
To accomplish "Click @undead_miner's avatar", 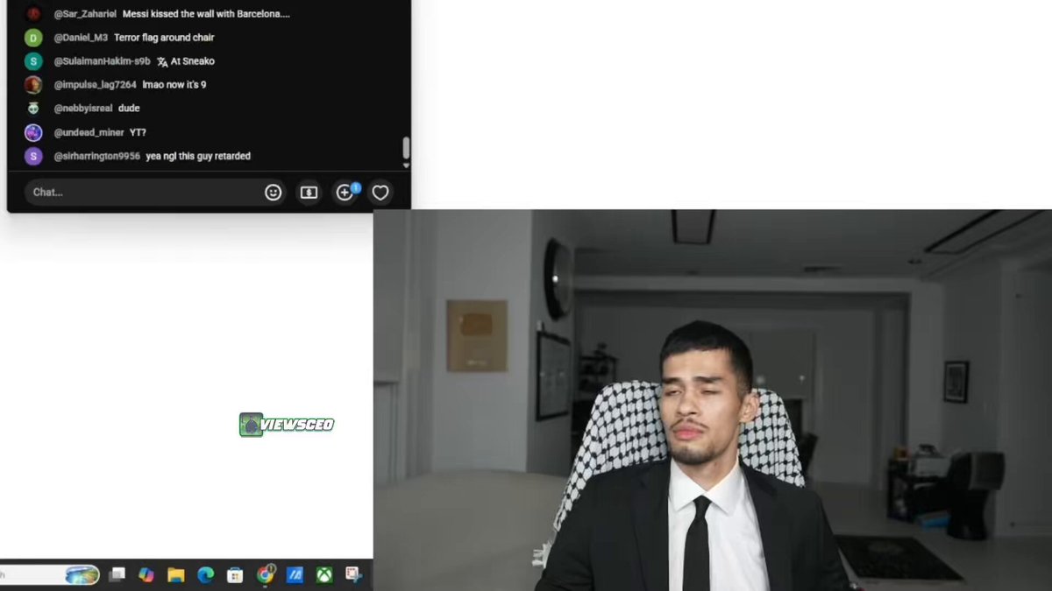I will (33, 132).
